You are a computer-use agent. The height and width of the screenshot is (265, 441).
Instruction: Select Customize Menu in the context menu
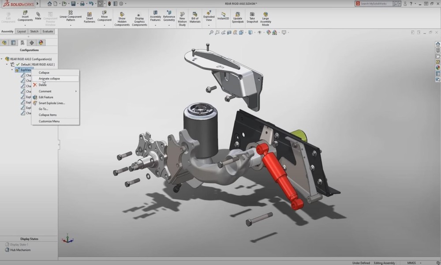pyautogui.click(x=49, y=121)
